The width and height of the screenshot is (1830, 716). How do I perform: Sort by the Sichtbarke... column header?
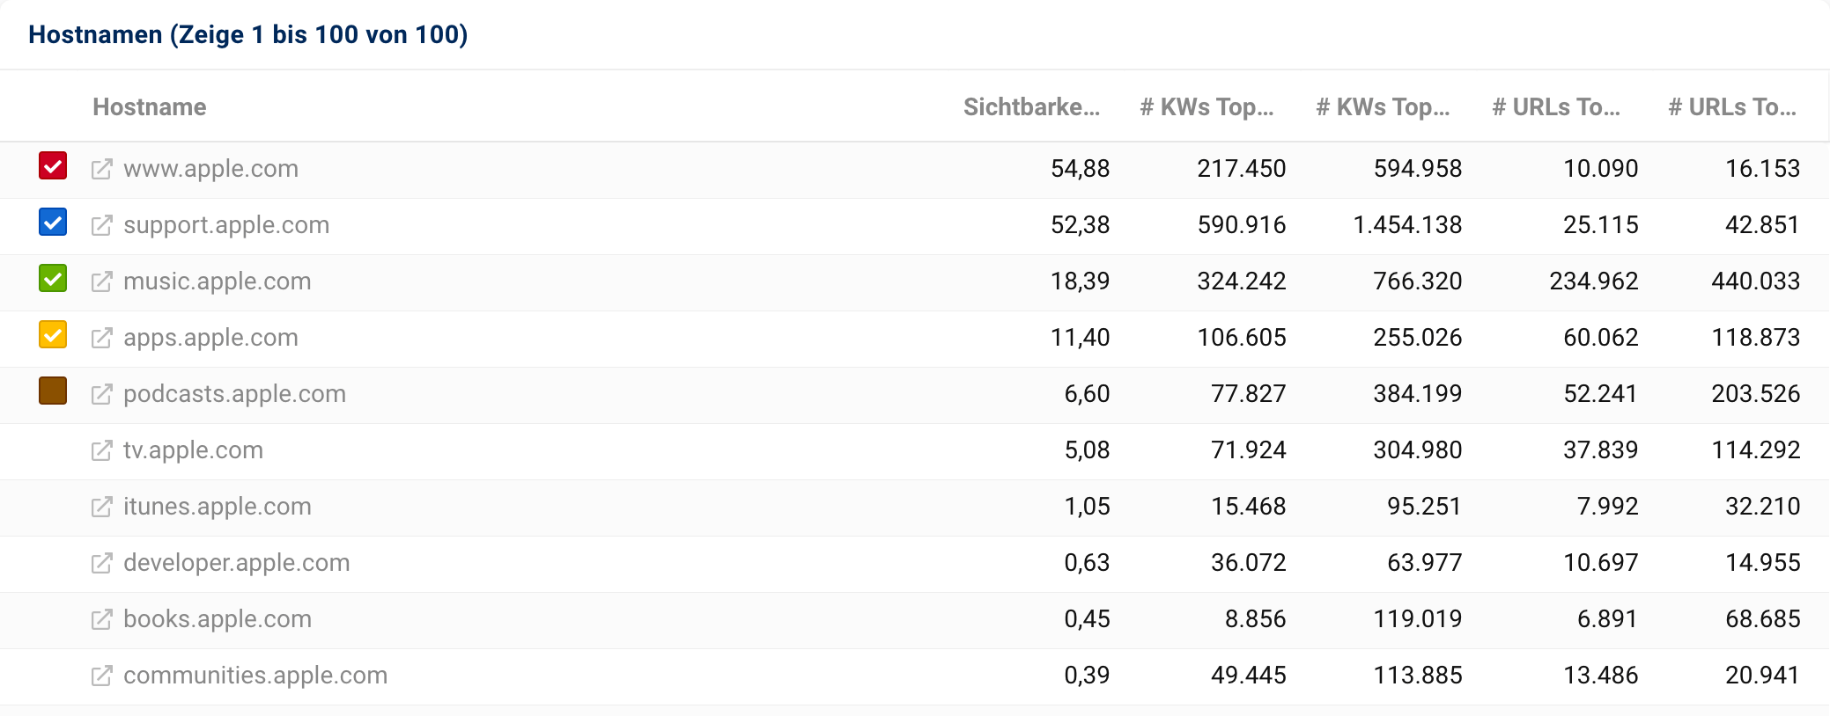[1031, 107]
